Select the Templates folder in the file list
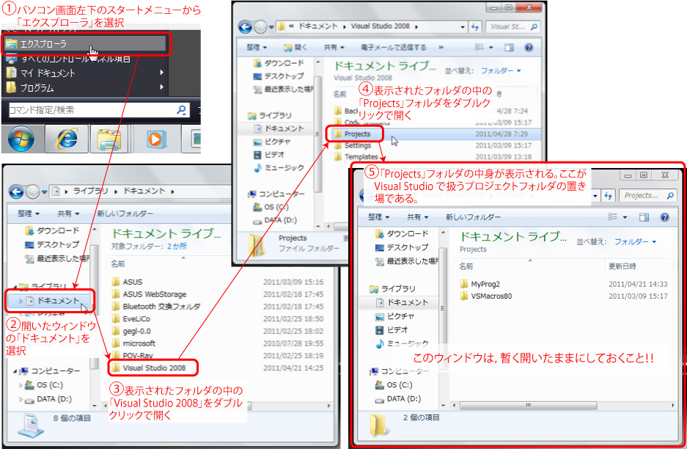This screenshot has height=449, width=687. [356, 156]
